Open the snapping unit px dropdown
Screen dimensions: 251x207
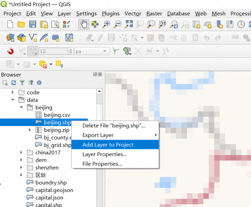click(92, 51)
